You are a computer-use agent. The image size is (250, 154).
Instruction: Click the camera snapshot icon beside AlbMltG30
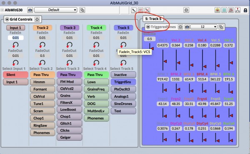30,10
